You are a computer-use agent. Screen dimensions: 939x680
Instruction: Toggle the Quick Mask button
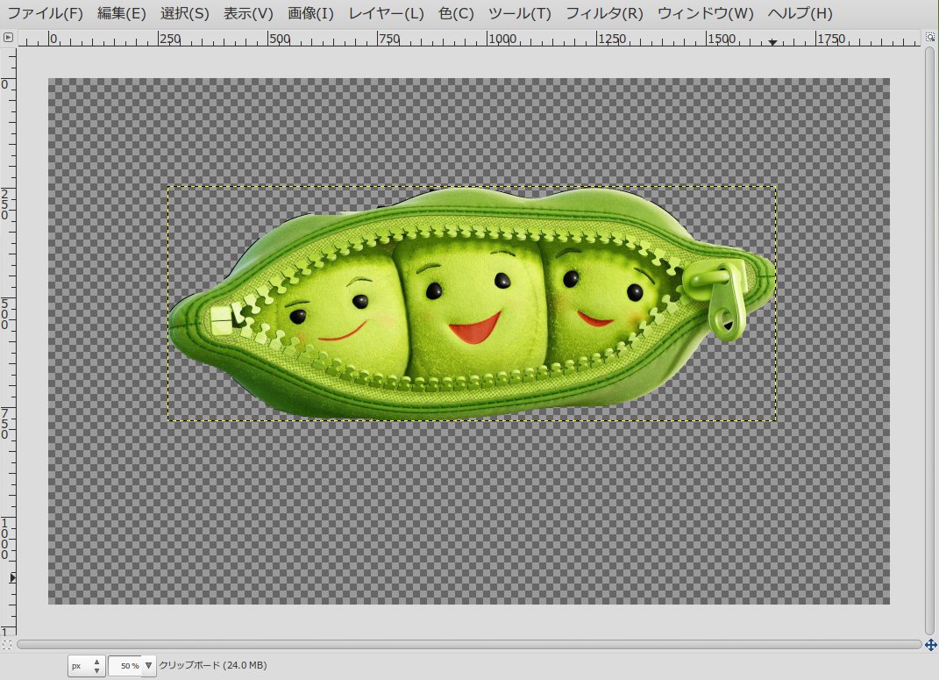[x=7, y=645]
